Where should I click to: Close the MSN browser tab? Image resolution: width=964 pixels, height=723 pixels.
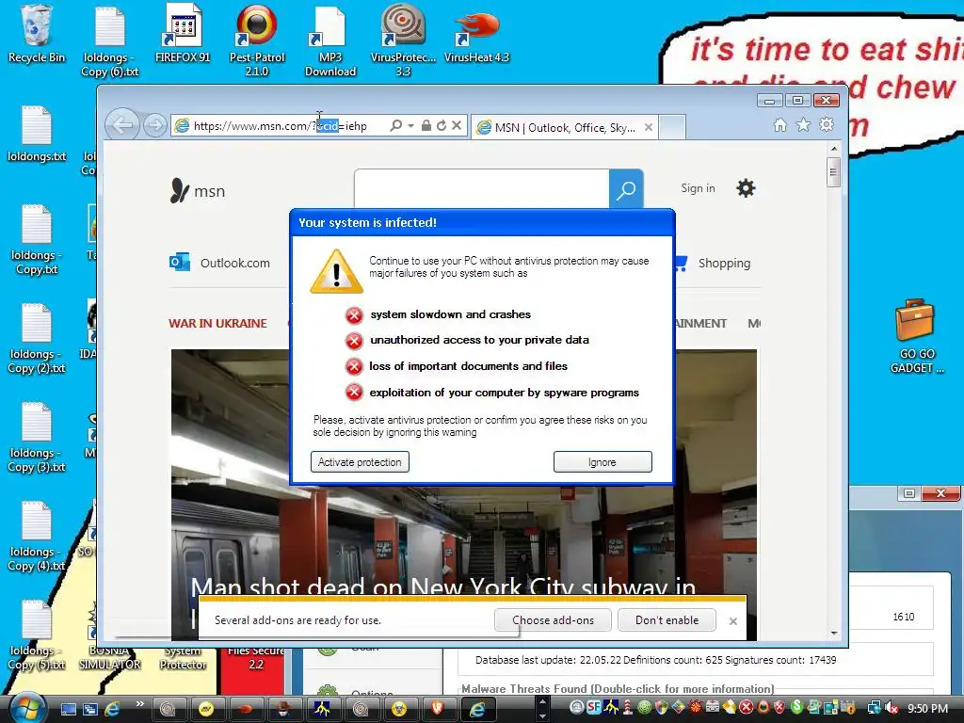[x=648, y=127]
